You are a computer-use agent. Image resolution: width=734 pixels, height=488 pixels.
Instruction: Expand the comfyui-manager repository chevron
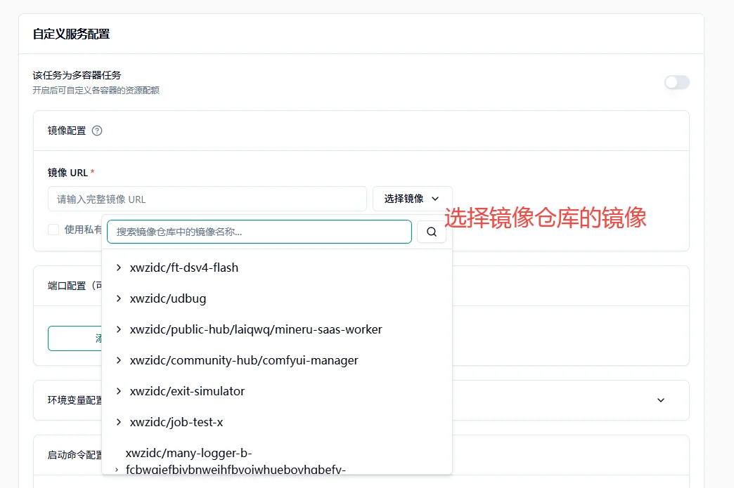pos(119,360)
